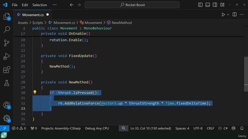The width and height of the screenshot is (248, 139).
Task: Open Scripts breadcrumb segment
Action: coord(38,23)
